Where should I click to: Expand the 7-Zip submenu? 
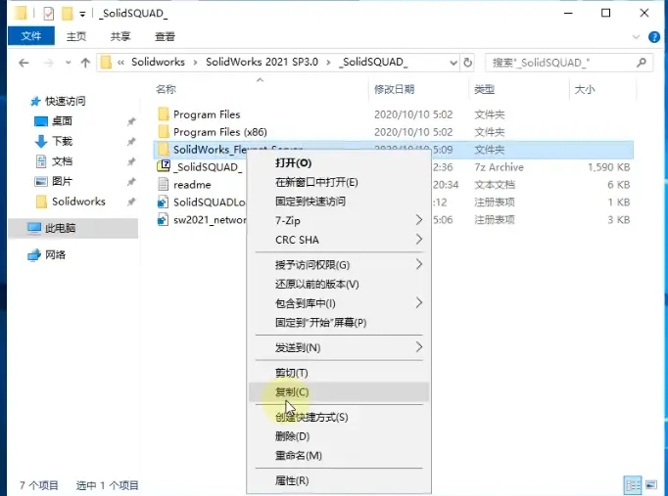point(339,220)
